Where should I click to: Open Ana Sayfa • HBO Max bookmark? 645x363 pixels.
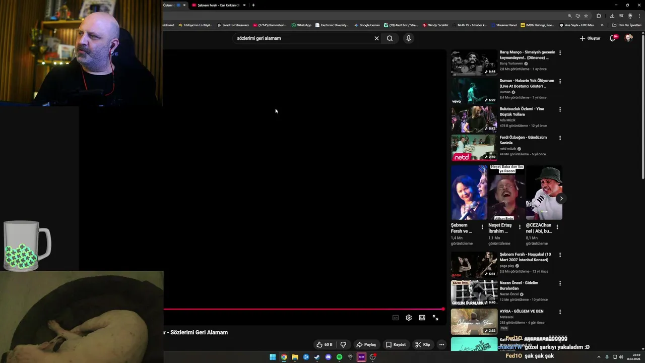tap(576, 25)
